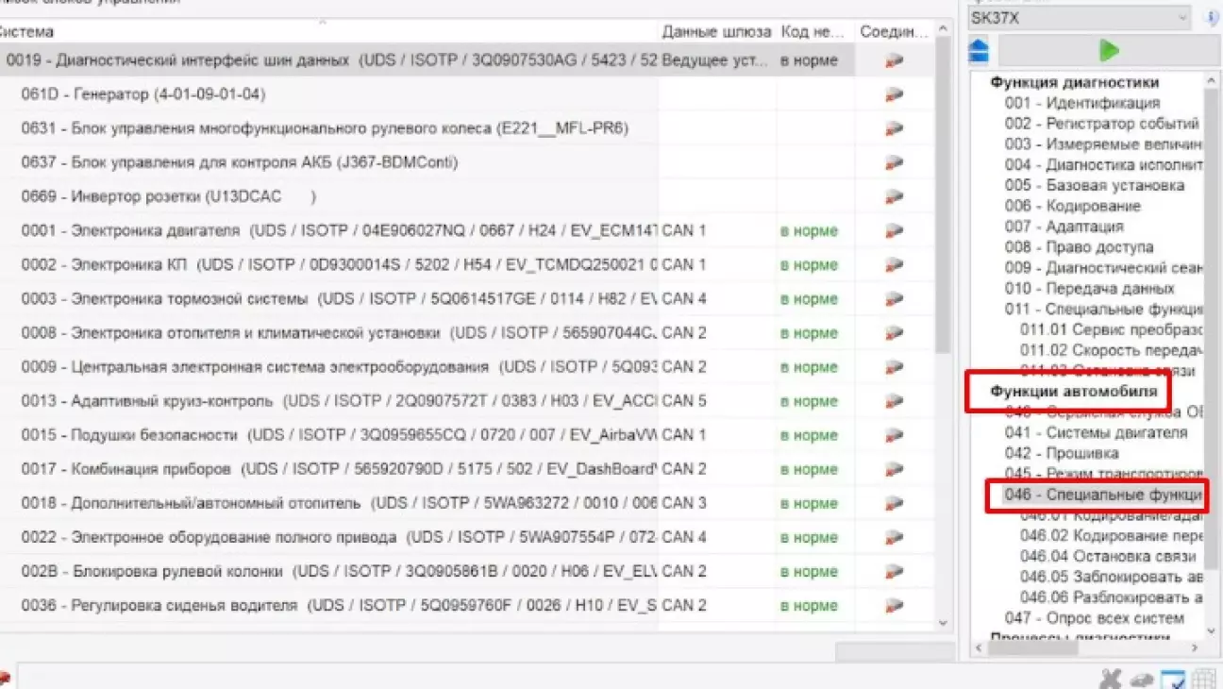Select 046 - Специальные функции item
1223x689 pixels.
click(1102, 495)
